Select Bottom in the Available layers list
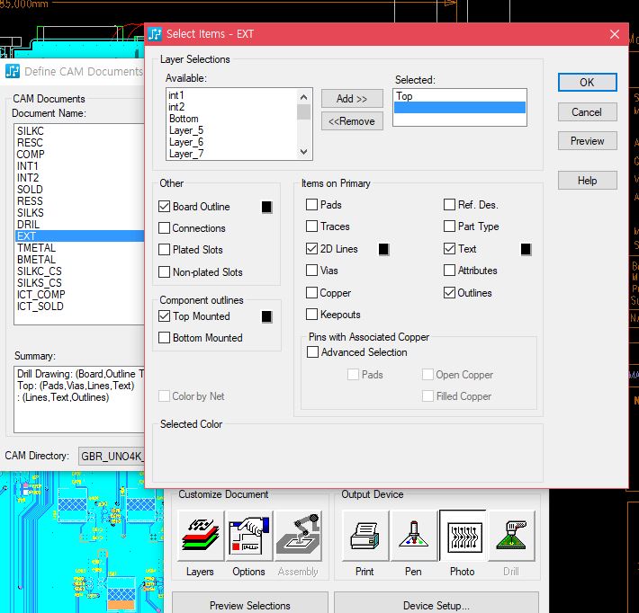 pyautogui.click(x=184, y=119)
